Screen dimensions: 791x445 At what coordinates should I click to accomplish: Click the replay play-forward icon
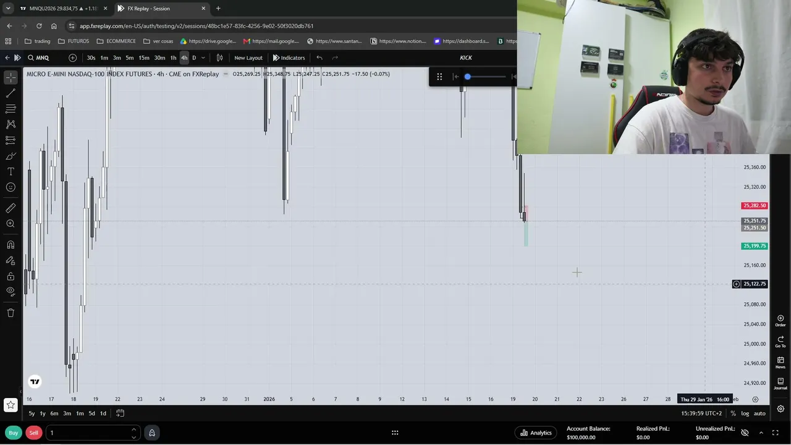17,57
